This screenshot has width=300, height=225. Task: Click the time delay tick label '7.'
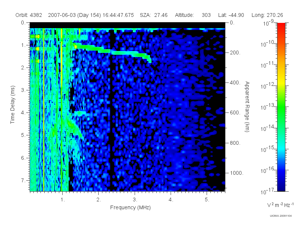pyautogui.click(x=23, y=180)
